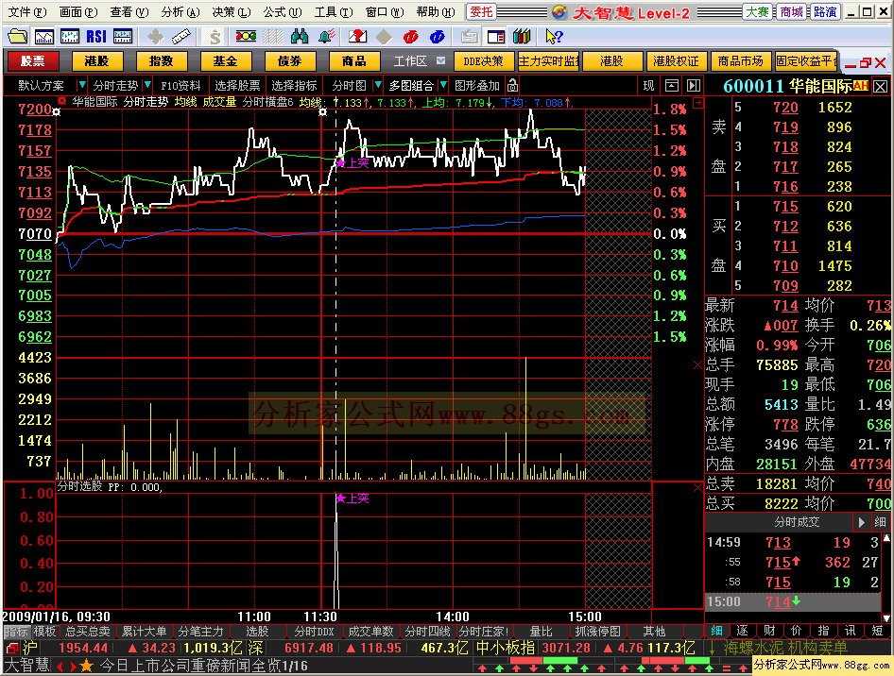The height and width of the screenshot is (676, 894).
Task: Select the ruler measurement tool icon
Action: point(181,37)
